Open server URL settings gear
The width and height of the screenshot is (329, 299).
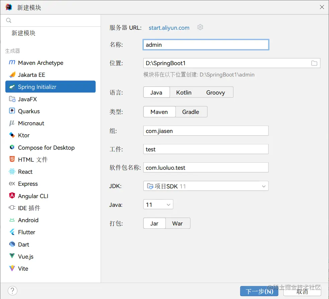(x=200, y=27)
